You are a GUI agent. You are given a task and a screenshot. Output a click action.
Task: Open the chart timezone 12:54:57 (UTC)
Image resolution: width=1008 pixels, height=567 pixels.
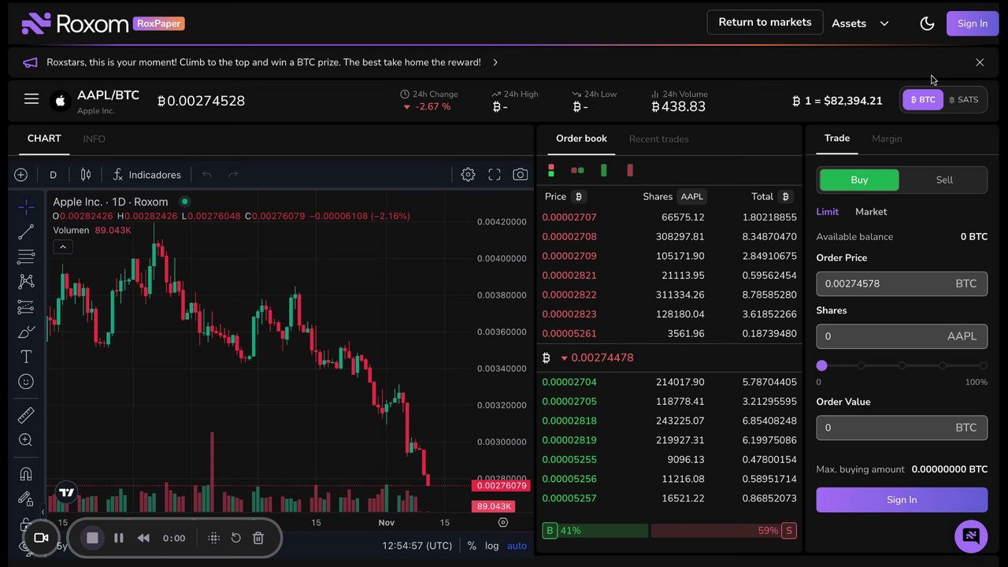pos(417,546)
